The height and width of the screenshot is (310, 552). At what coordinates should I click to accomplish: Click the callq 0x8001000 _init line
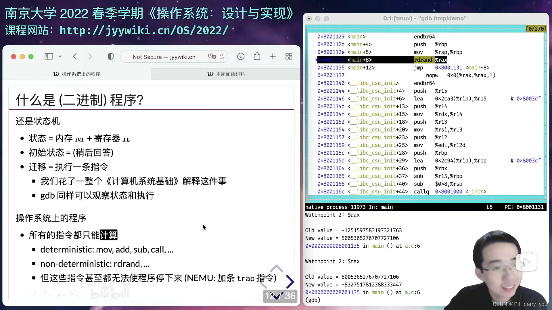(402, 191)
